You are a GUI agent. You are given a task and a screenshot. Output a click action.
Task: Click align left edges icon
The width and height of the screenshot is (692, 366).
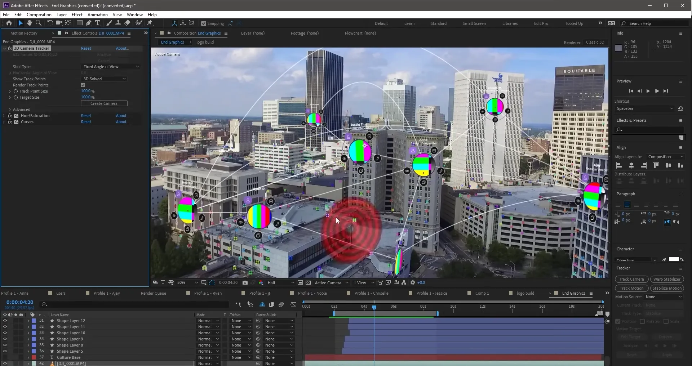coord(619,165)
